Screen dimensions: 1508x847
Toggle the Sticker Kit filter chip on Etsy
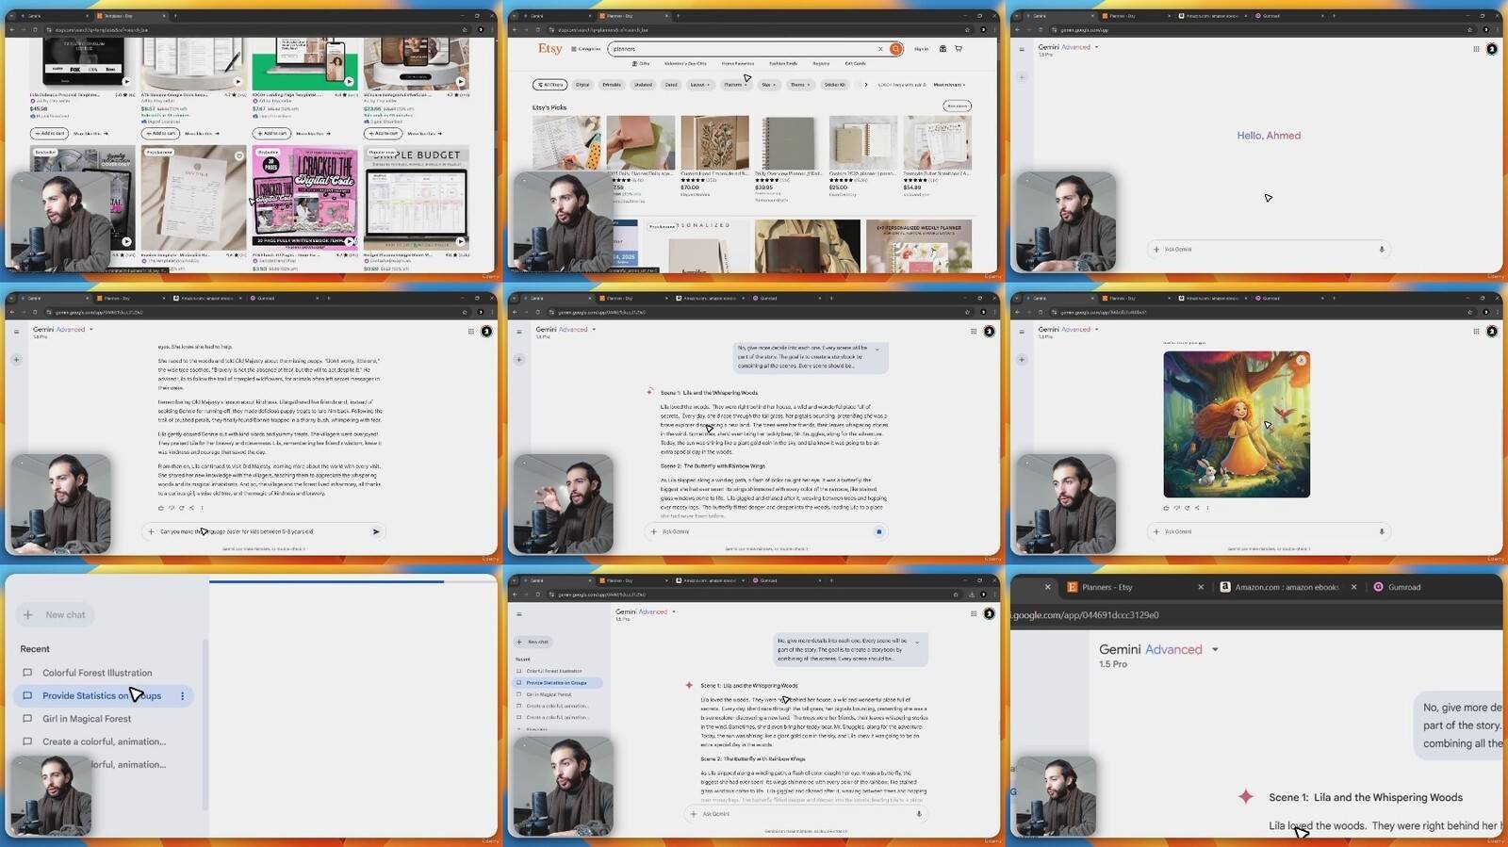pos(835,85)
